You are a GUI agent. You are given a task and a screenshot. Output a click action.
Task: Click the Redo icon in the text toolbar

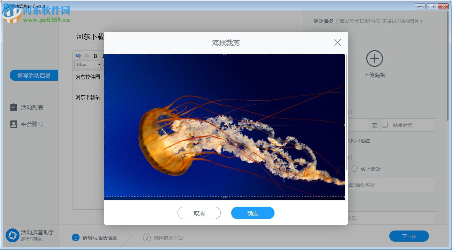click(x=86, y=56)
